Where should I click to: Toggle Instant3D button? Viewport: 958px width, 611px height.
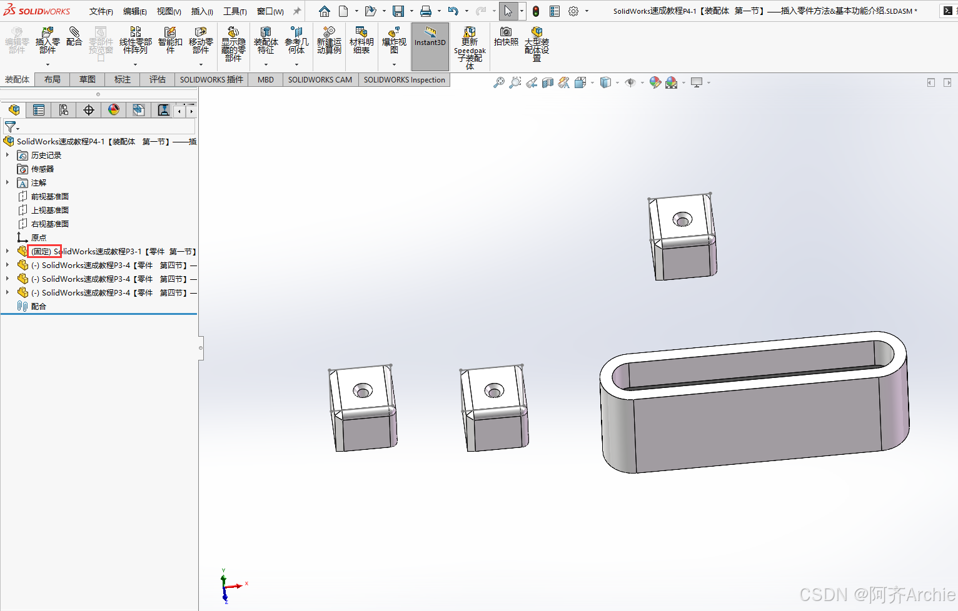click(430, 46)
